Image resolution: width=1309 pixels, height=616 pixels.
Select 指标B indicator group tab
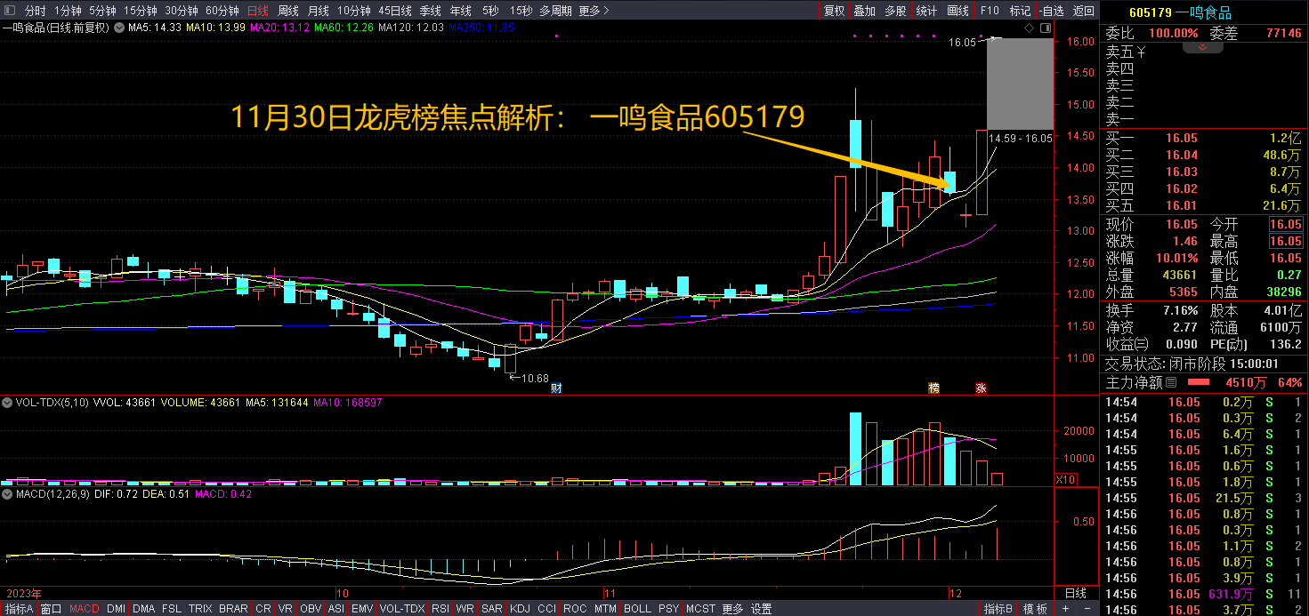point(998,609)
